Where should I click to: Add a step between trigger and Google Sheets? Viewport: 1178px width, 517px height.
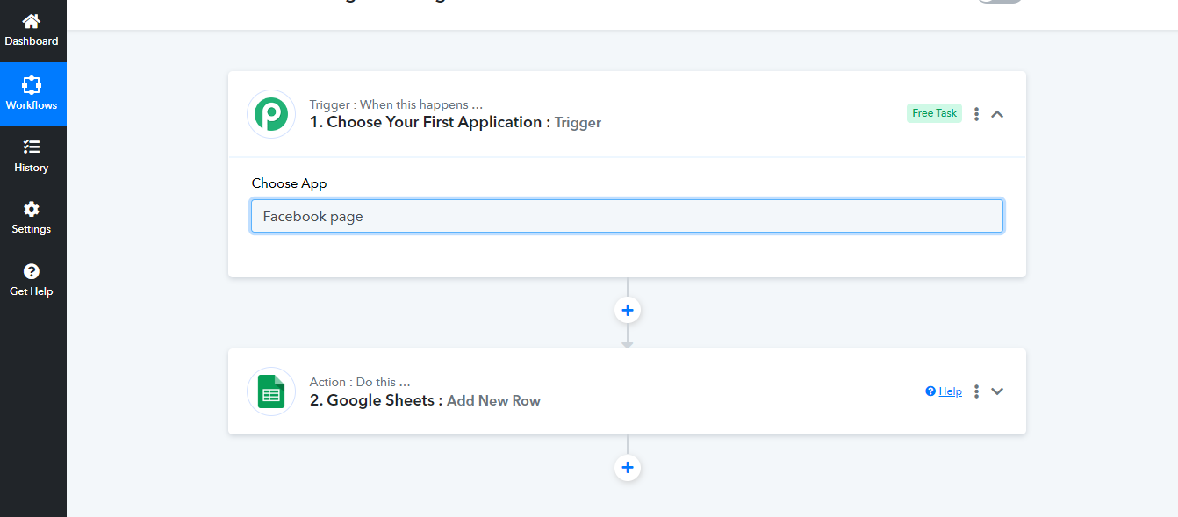628,310
